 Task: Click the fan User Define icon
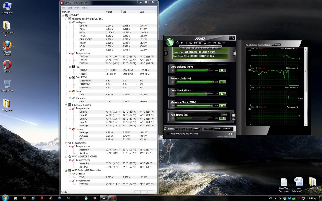point(233,117)
